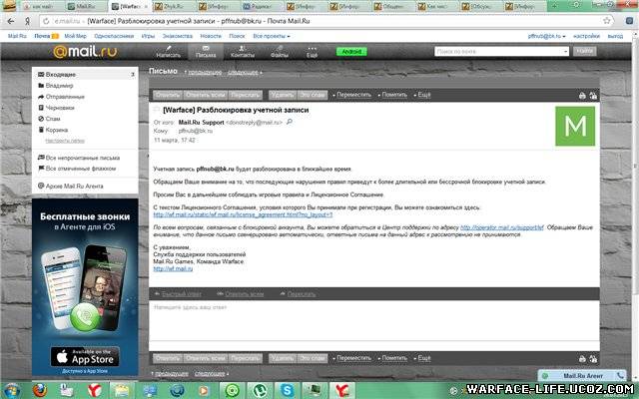This screenshot has width=639, height=399.
Task: Go to следующее letter at top
Action: (x=244, y=72)
